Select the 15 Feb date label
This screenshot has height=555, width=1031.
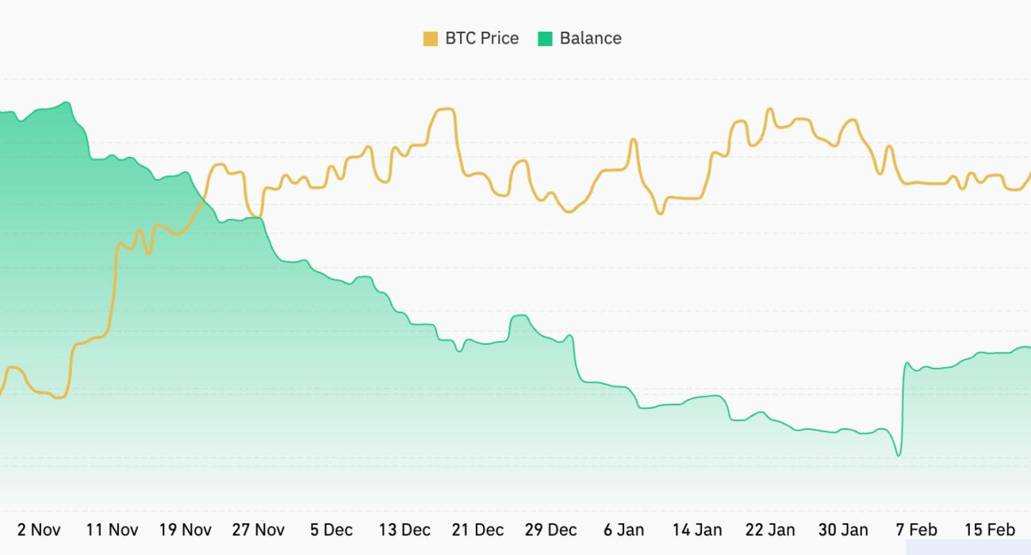click(989, 530)
